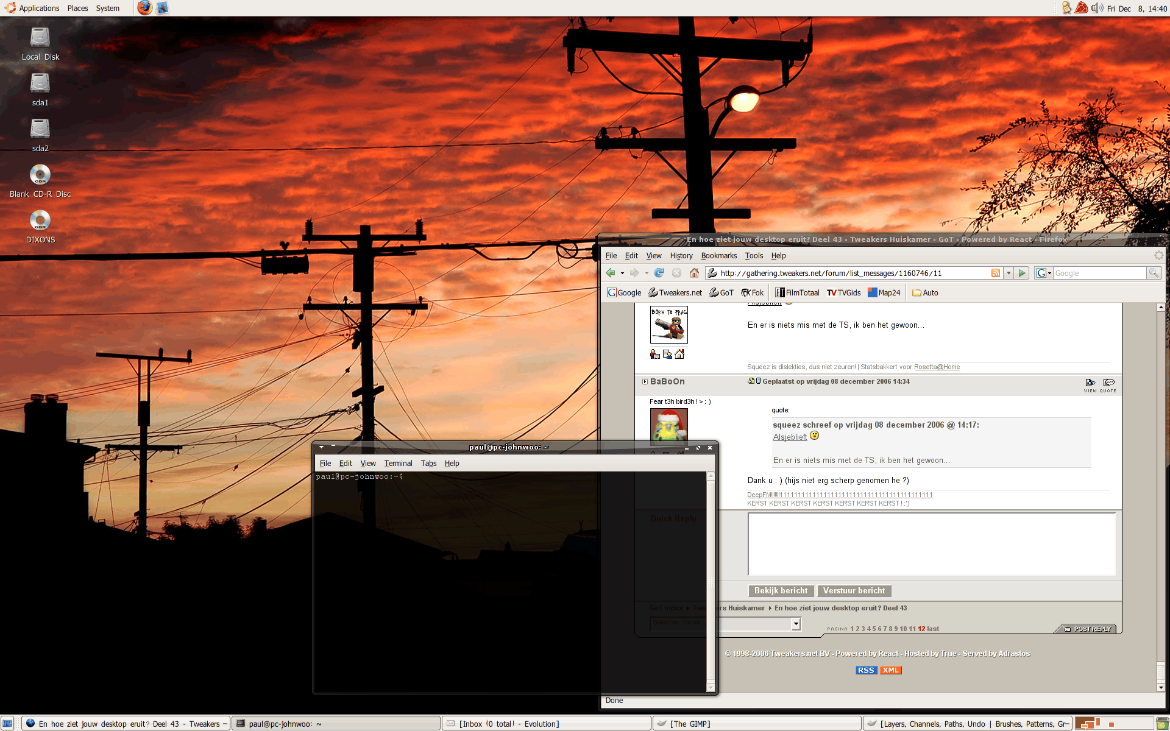Open the Tabs menu in the terminal
Screen dimensions: 1170x731
point(428,464)
